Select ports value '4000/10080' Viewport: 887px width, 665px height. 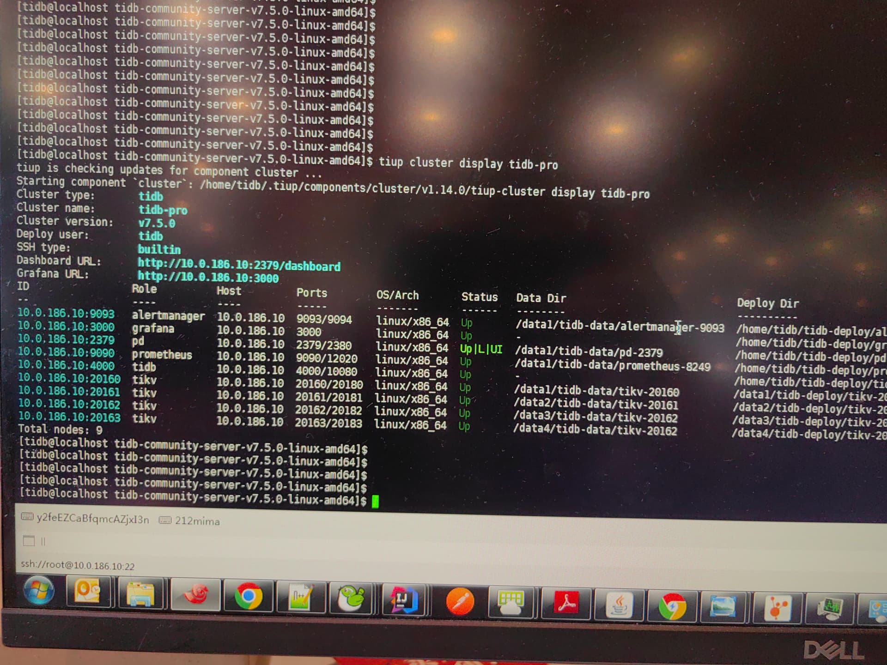coord(326,371)
